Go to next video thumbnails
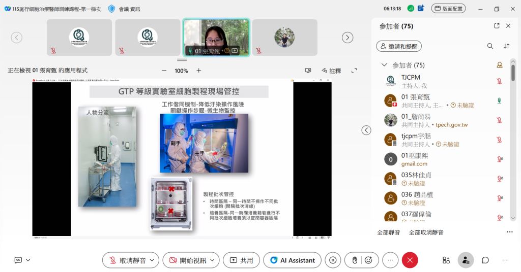521x272 pixels. tap(348, 38)
